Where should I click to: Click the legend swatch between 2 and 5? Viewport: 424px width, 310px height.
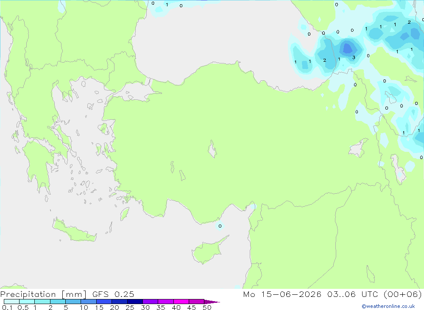pyautogui.click(x=58, y=302)
